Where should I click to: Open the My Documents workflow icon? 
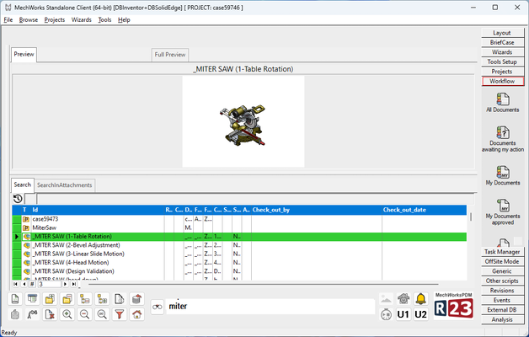coord(502,175)
